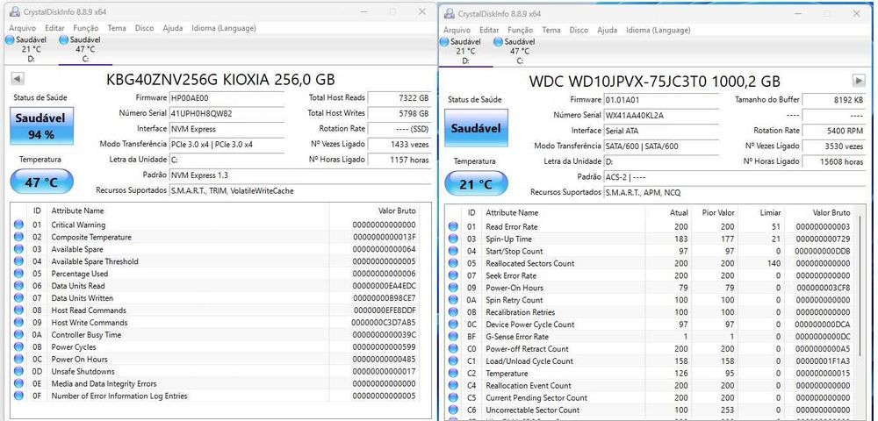
Task: Click next disk arrow in WDC window
Action: tap(859, 81)
